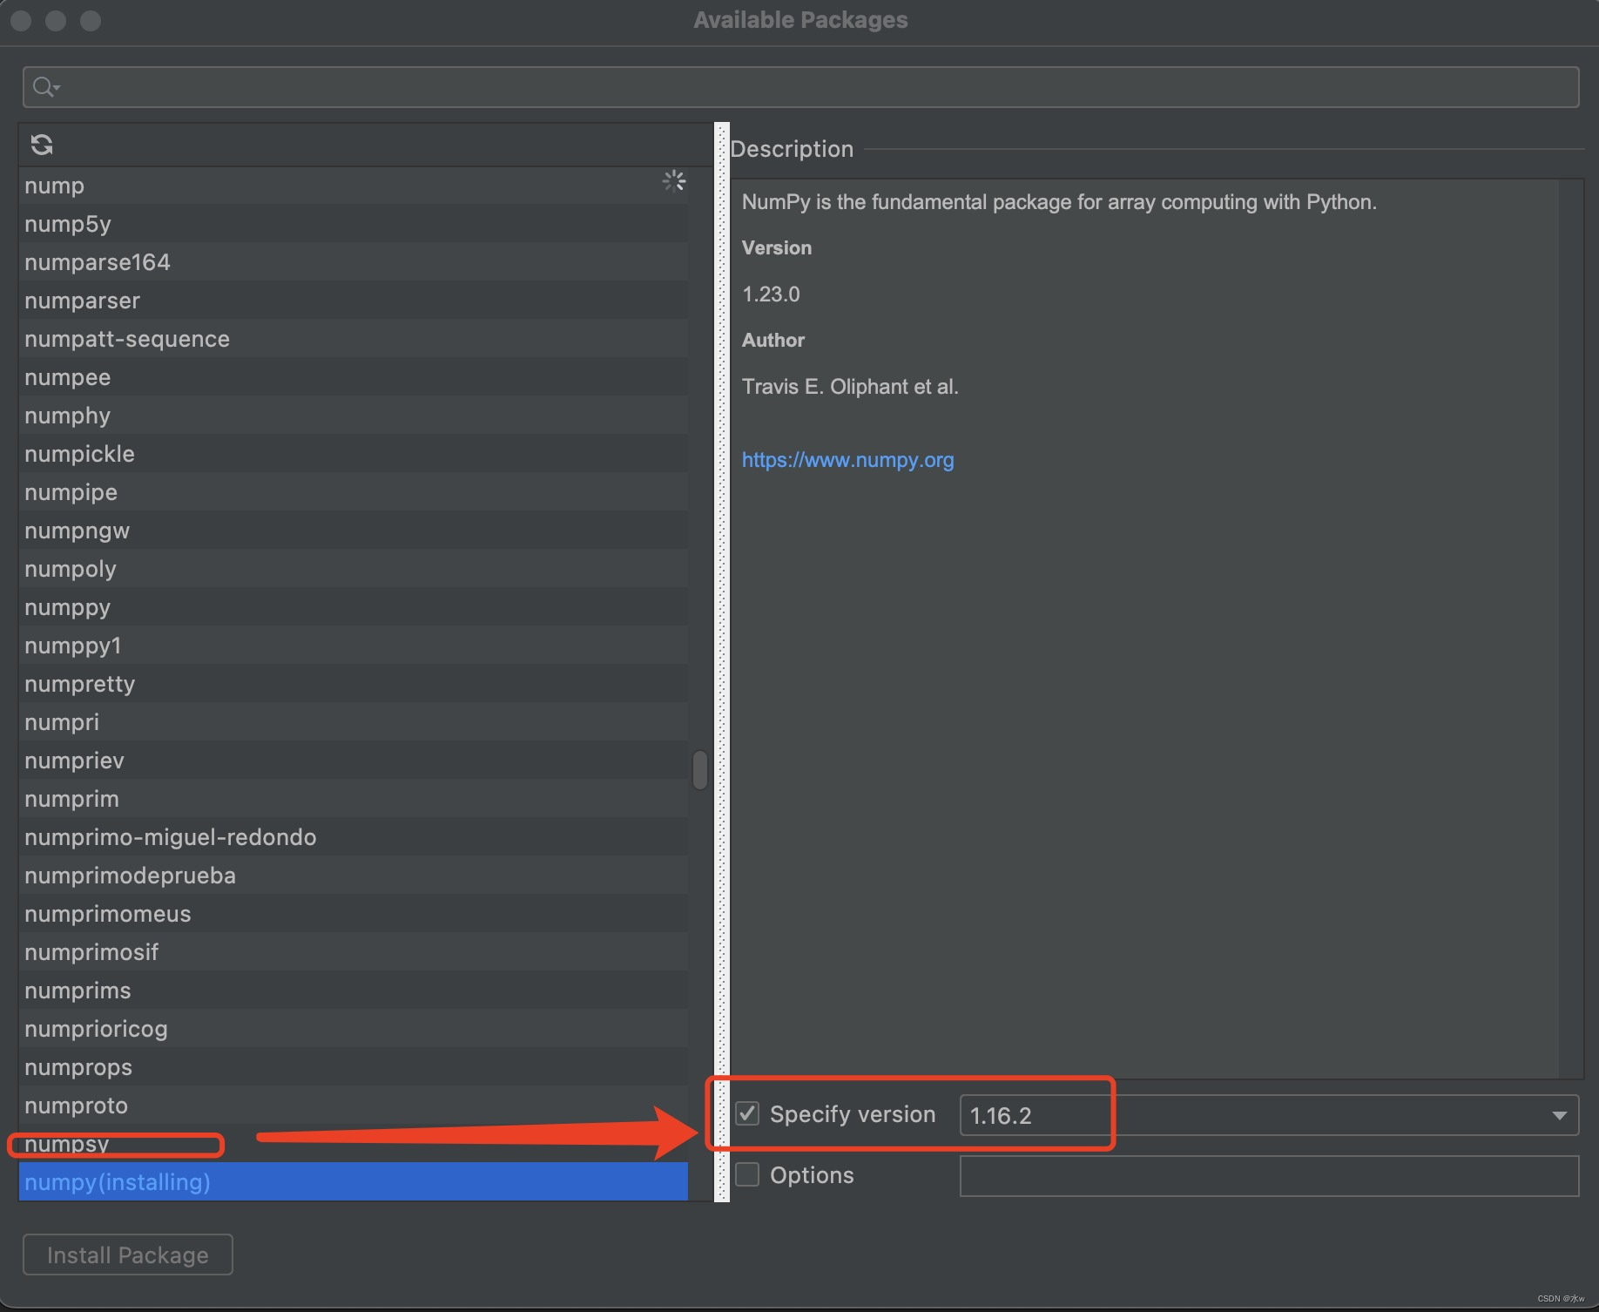Viewport: 1599px width, 1312px height.
Task: Select the numproto package
Action: [x=353, y=1106]
